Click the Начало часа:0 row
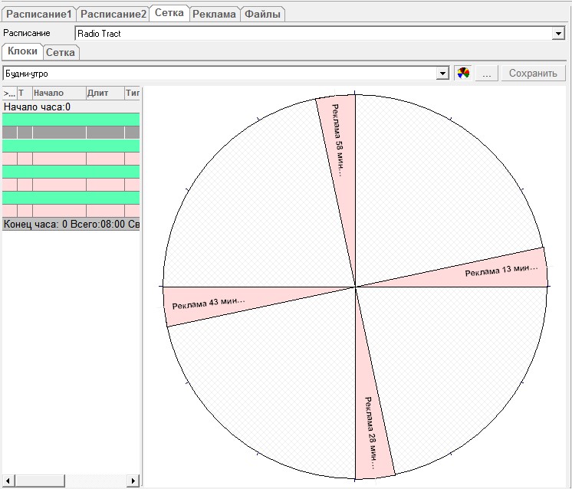Viewport: 572px width, 489px height. pos(71,107)
